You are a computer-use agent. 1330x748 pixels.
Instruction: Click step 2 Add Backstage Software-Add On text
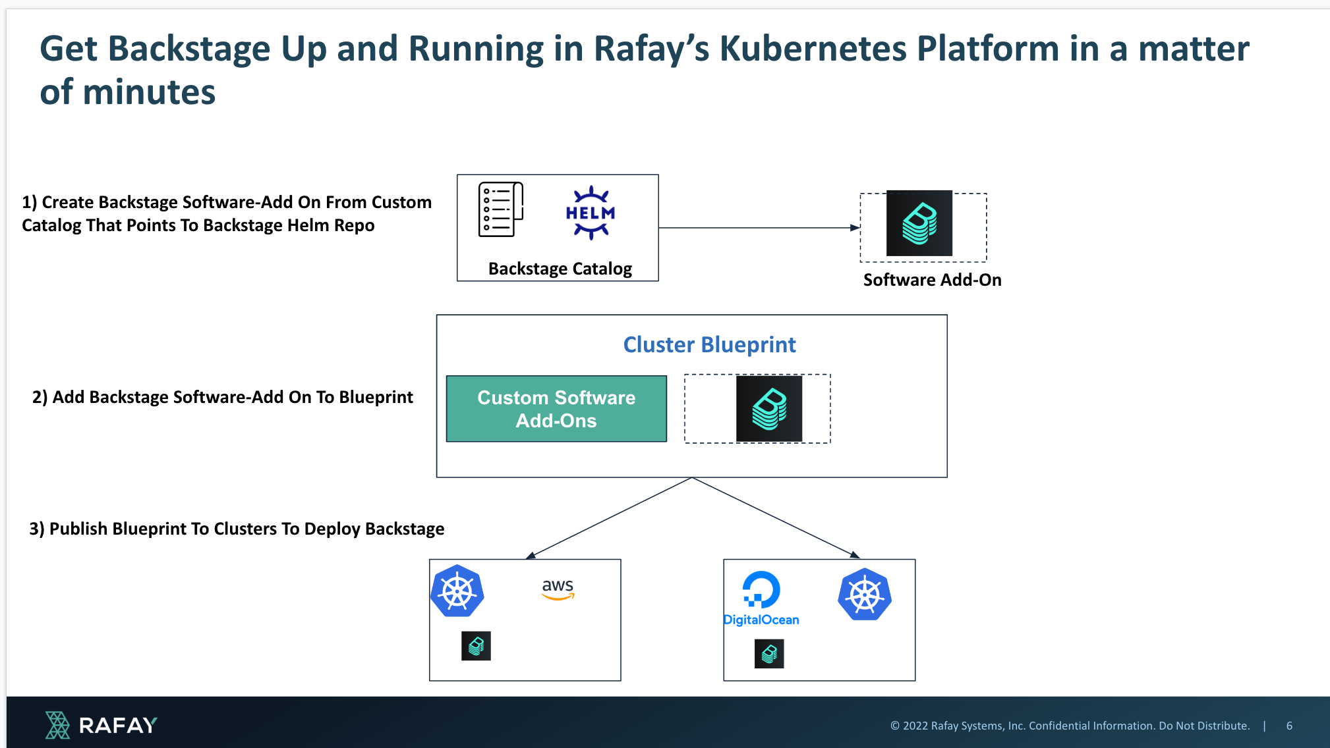click(x=223, y=397)
